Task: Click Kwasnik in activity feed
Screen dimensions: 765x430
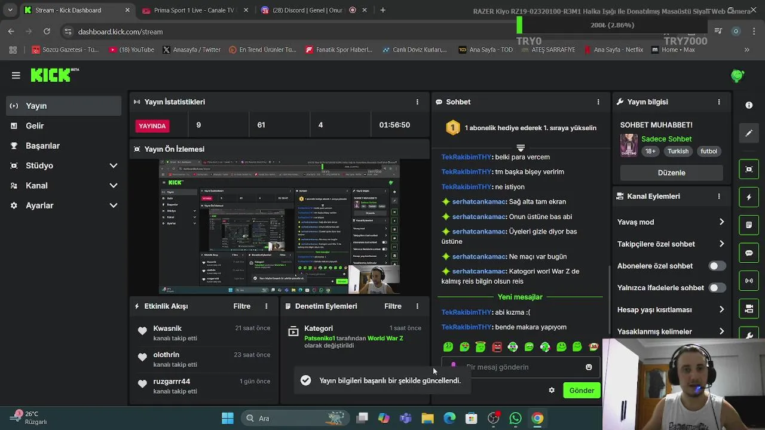Action: 167,328
